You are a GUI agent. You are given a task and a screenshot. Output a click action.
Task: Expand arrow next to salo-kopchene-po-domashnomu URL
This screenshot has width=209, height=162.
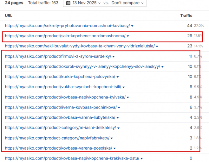[x=128, y=36]
